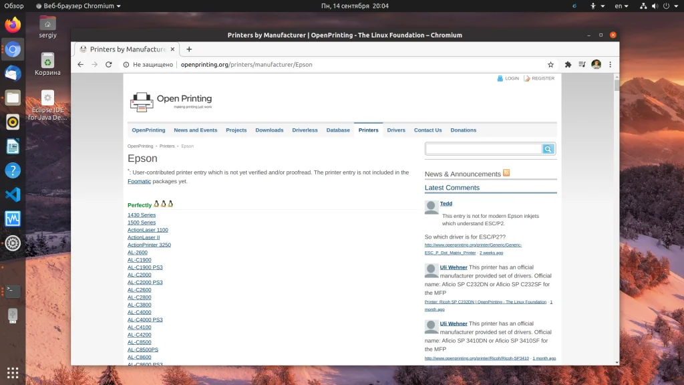Launch Visual Studio Code from dock
684x385 pixels.
13,195
